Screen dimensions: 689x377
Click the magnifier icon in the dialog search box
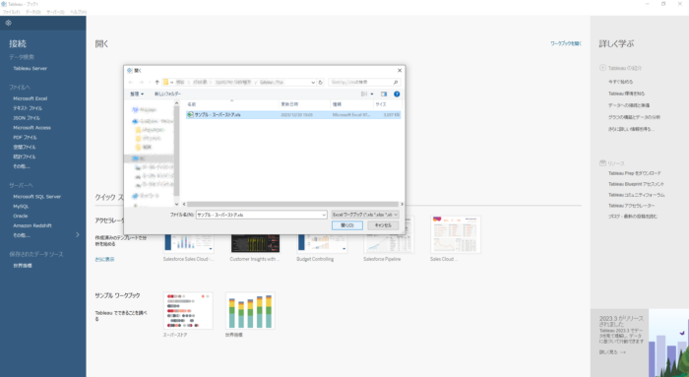click(396, 82)
